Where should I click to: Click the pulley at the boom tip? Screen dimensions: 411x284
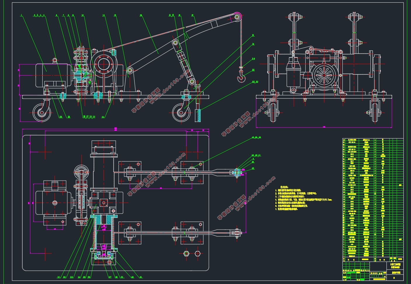(x=237, y=17)
